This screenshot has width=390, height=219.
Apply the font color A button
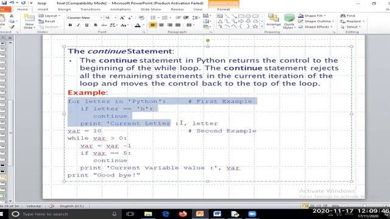point(138,25)
